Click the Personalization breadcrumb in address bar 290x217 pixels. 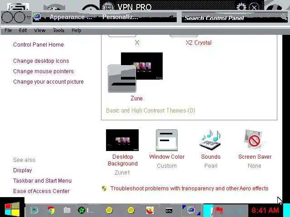tap(120, 17)
